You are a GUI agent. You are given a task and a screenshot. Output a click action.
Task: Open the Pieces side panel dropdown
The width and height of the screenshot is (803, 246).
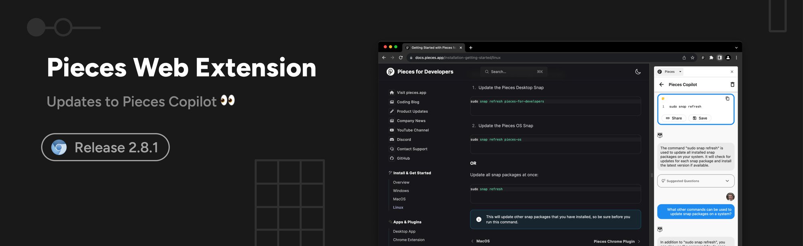coord(670,72)
